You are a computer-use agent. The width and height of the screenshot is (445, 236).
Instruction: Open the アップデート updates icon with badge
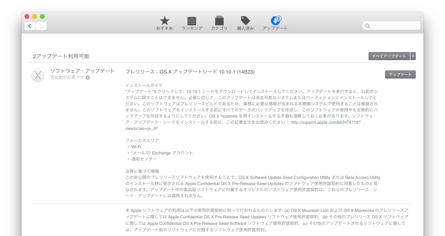pyautogui.click(x=275, y=21)
